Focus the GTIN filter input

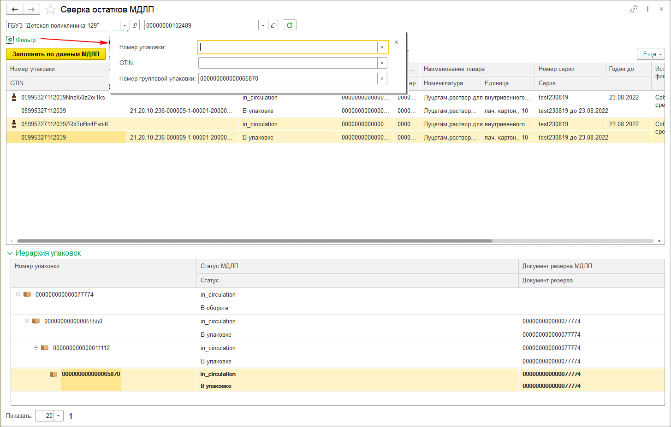(288, 63)
